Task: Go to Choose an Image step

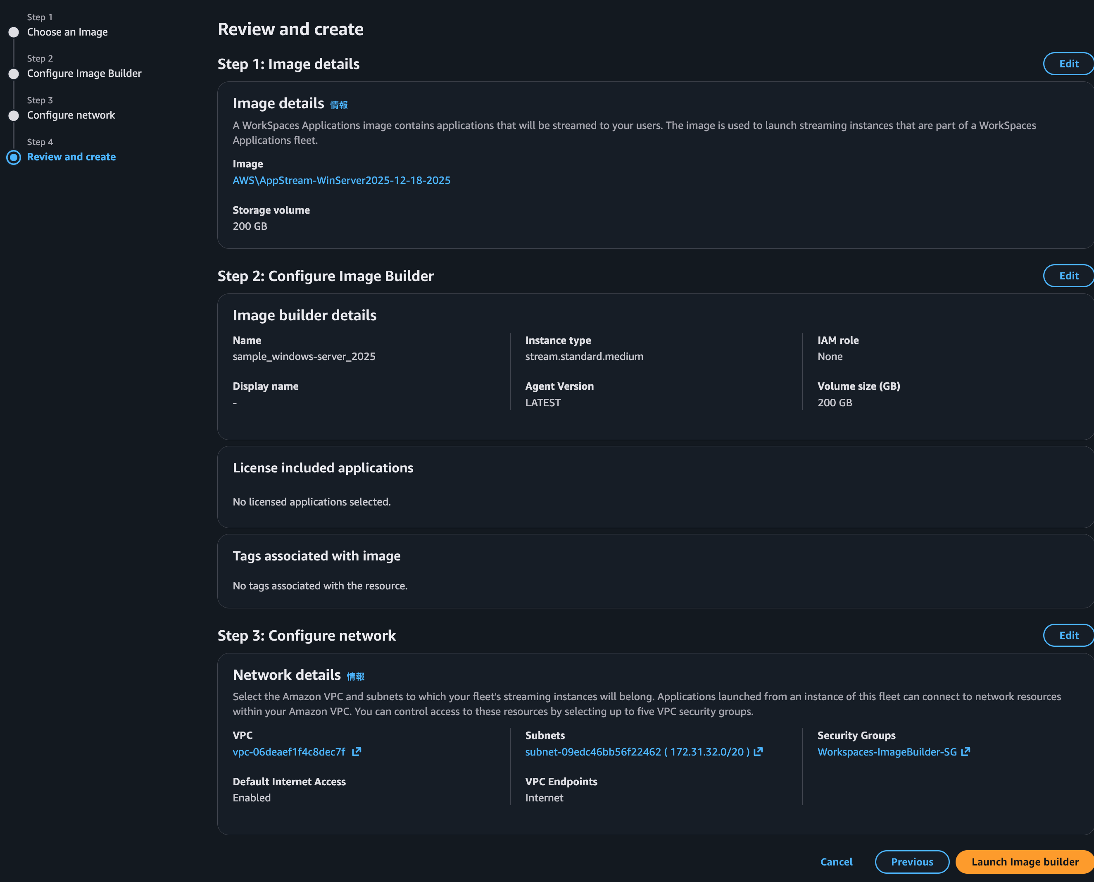Action: pyautogui.click(x=67, y=32)
